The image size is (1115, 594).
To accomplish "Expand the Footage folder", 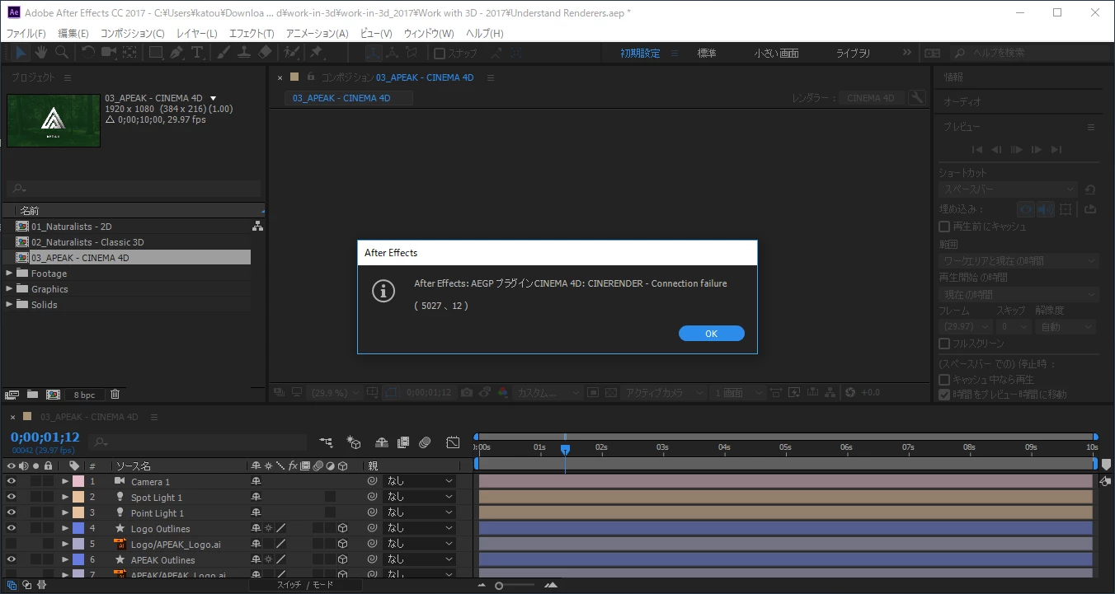I will click(x=9, y=273).
